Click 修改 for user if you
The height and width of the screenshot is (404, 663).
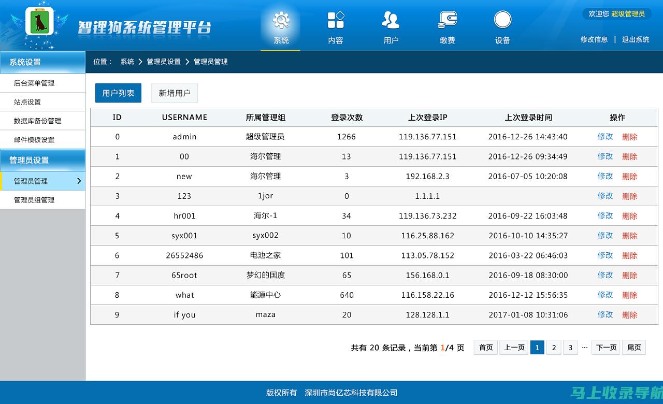605,314
